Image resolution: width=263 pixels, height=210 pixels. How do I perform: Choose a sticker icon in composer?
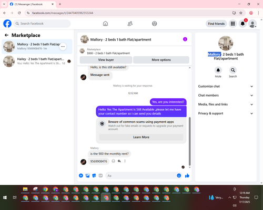pyautogui.click(x=94, y=175)
